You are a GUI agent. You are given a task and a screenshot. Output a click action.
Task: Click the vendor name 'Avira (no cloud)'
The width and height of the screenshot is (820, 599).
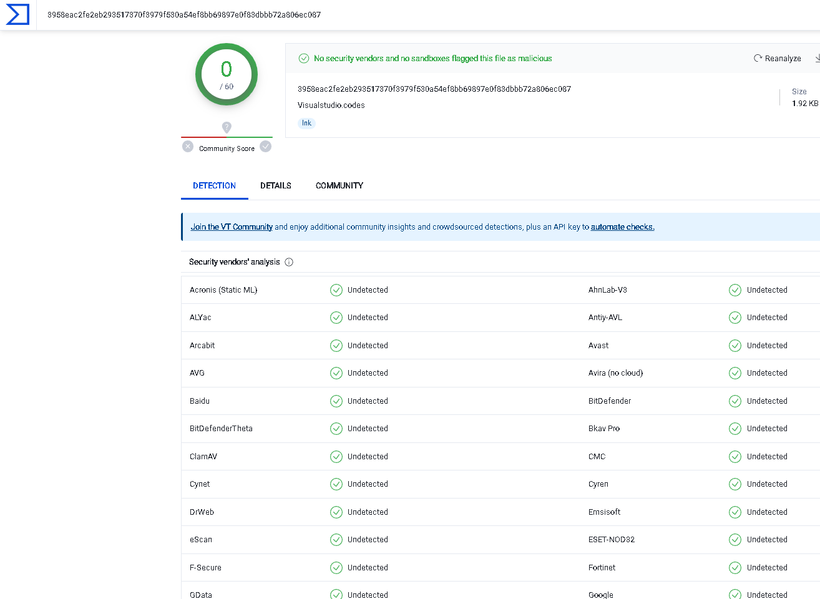616,373
